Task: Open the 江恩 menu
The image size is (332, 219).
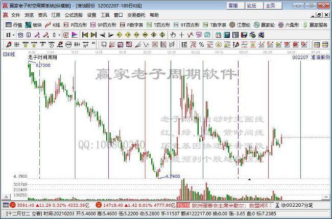Action: pos(56,15)
